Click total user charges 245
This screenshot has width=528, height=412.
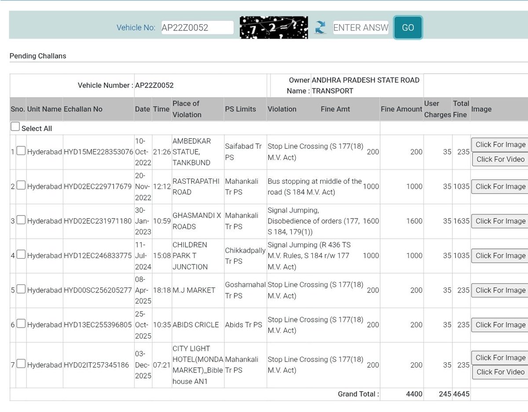click(445, 394)
